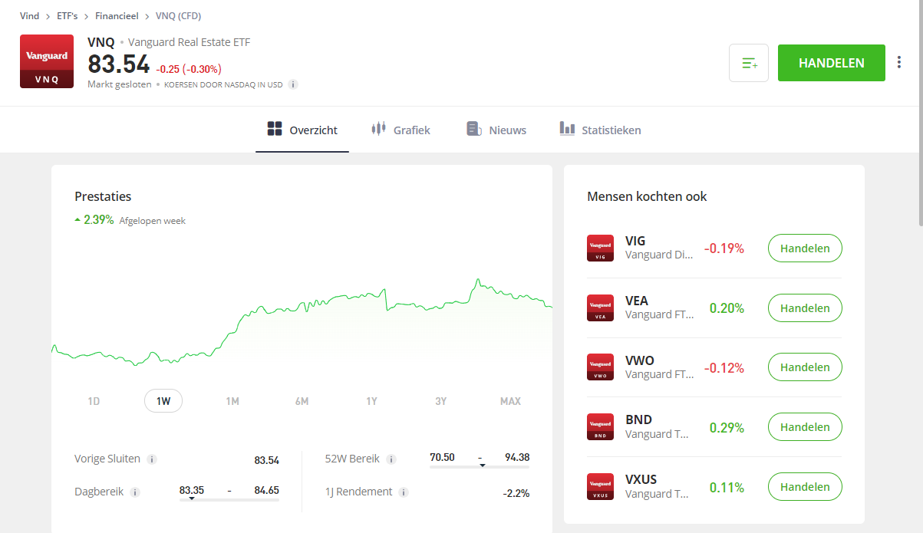Click info icon beside KOERSEN DOOR NASDAQ

click(x=293, y=84)
